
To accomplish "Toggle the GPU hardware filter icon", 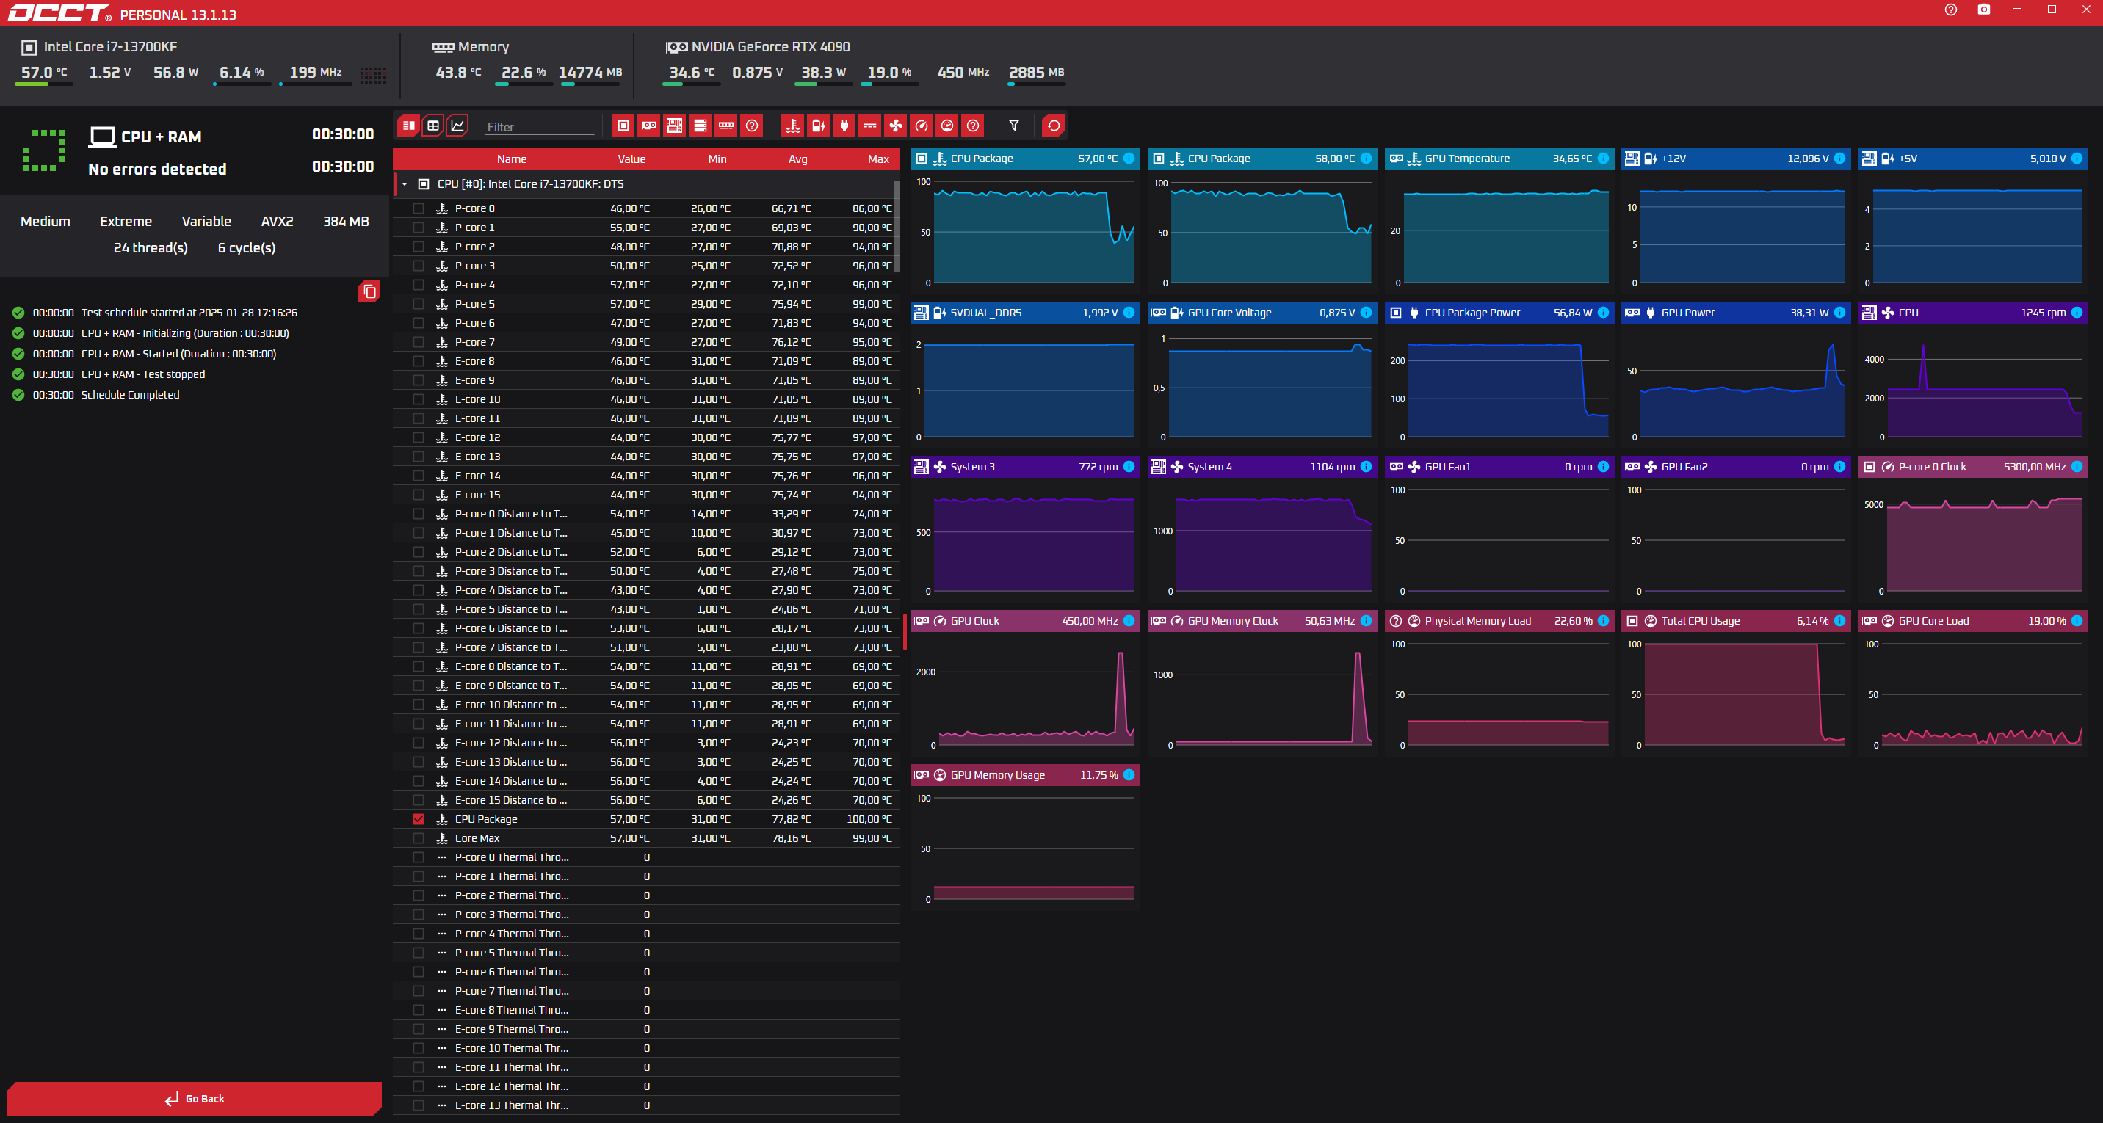I will pos(649,126).
